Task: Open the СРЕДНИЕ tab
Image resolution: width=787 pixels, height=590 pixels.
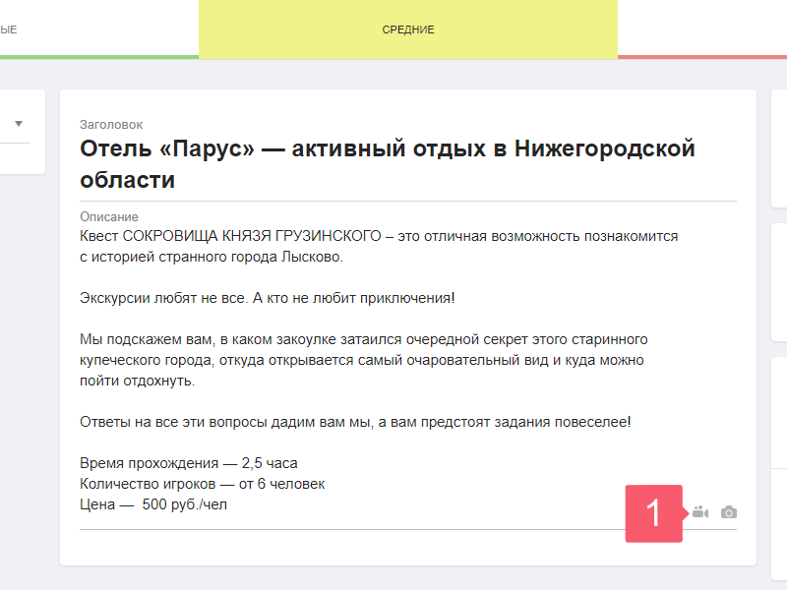Action: (408, 29)
